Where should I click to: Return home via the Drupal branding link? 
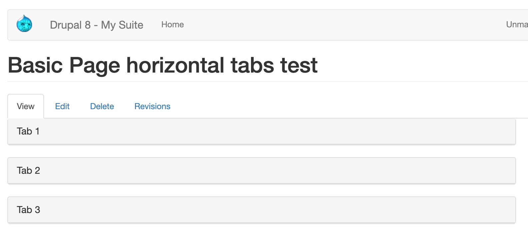(x=97, y=25)
